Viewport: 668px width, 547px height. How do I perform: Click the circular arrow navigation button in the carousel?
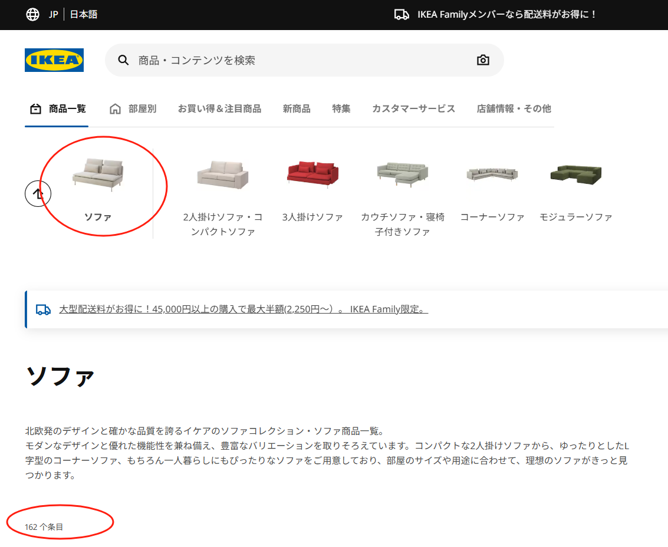[x=38, y=193]
